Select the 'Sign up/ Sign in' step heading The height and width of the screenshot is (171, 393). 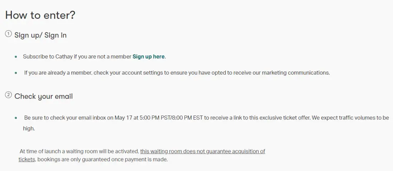coord(40,35)
